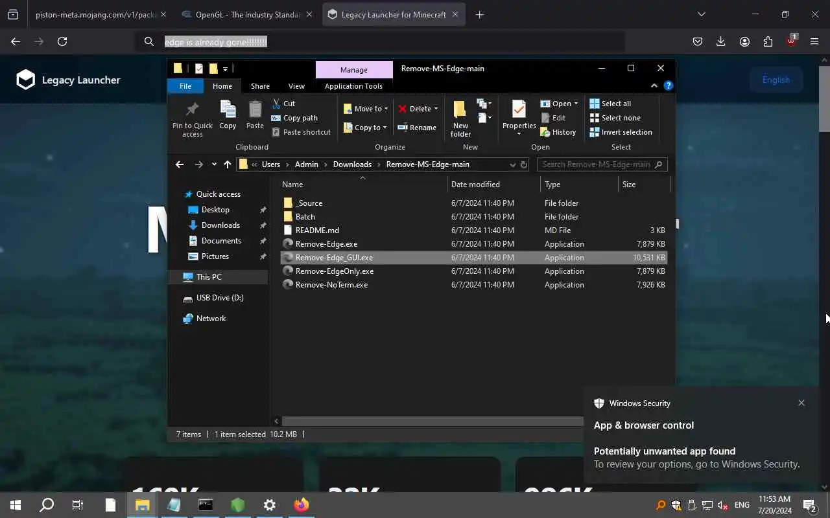The width and height of the screenshot is (830, 518).
Task: Open a new browser tab
Action: click(x=480, y=14)
